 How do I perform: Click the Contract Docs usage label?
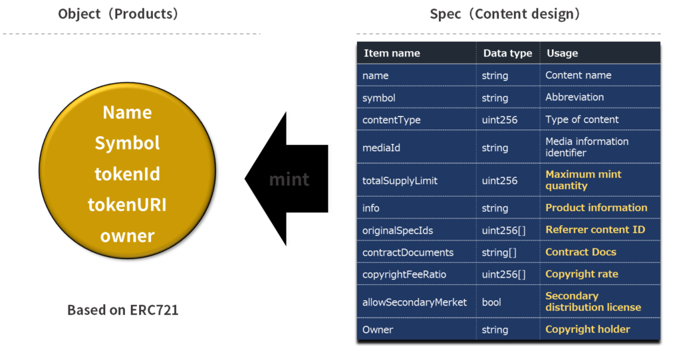[x=581, y=252]
